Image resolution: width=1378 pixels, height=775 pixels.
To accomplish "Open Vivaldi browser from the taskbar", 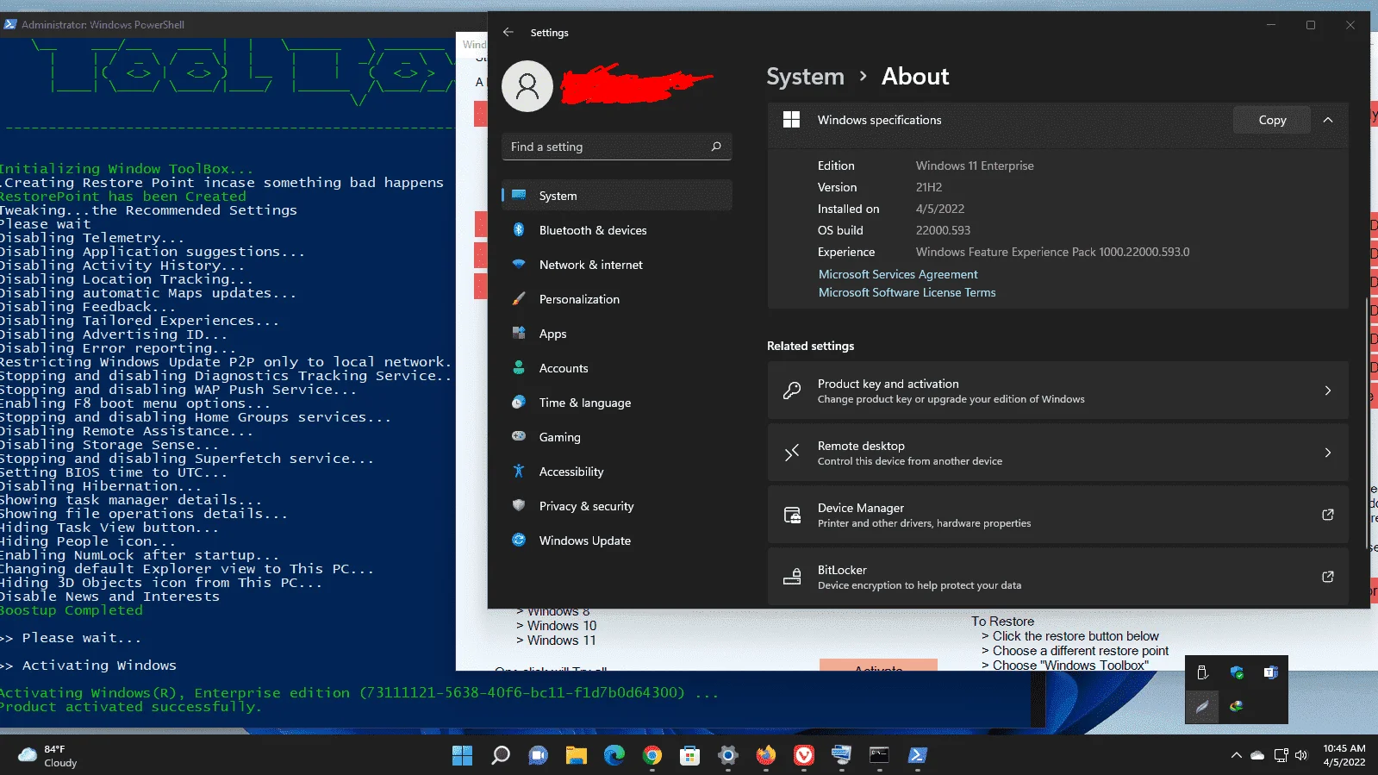I will coord(803,756).
